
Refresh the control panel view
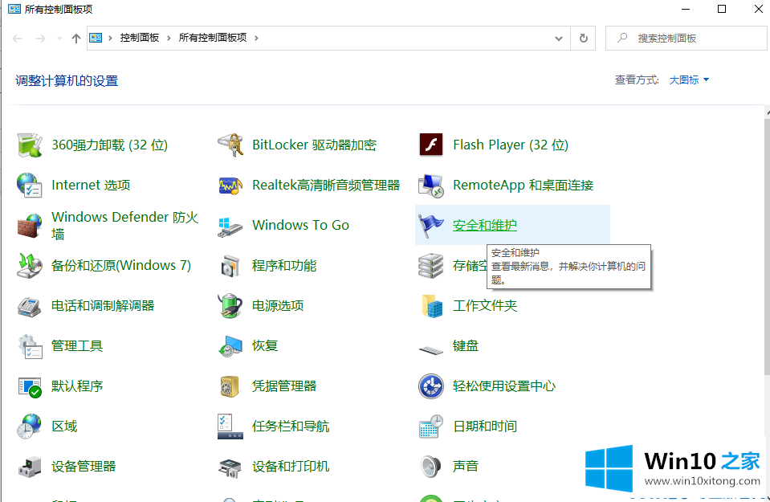coord(584,39)
